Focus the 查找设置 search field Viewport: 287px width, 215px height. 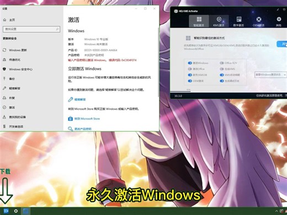pos(31,29)
